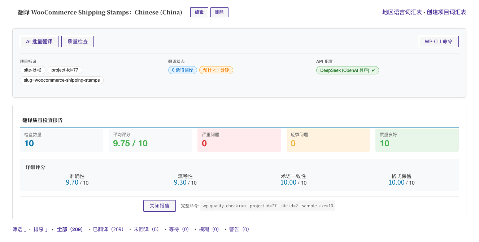Expand the 筛选 filter options
Image resolution: width=479 pixels, height=242 pixels.
(x=19, y=229)
